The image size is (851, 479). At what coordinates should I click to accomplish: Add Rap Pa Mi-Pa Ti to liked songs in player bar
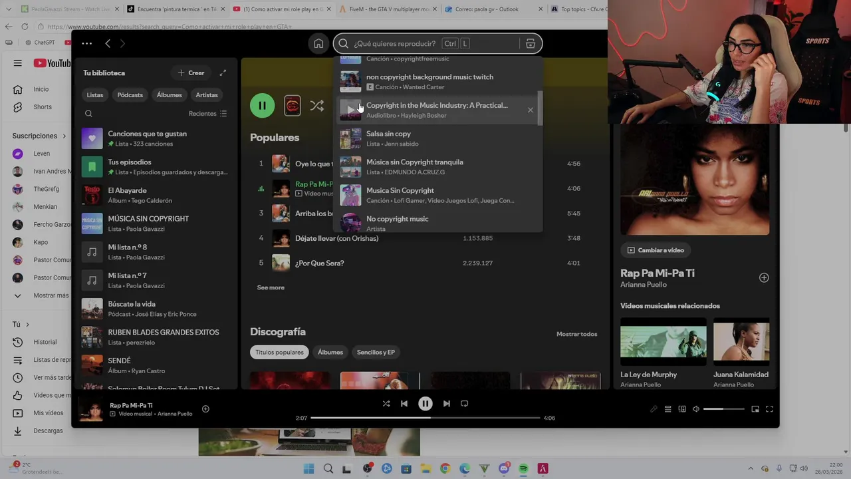click(x=205, y=409)
